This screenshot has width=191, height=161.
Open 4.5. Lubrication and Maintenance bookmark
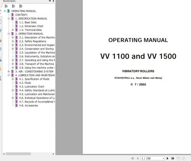37,94
